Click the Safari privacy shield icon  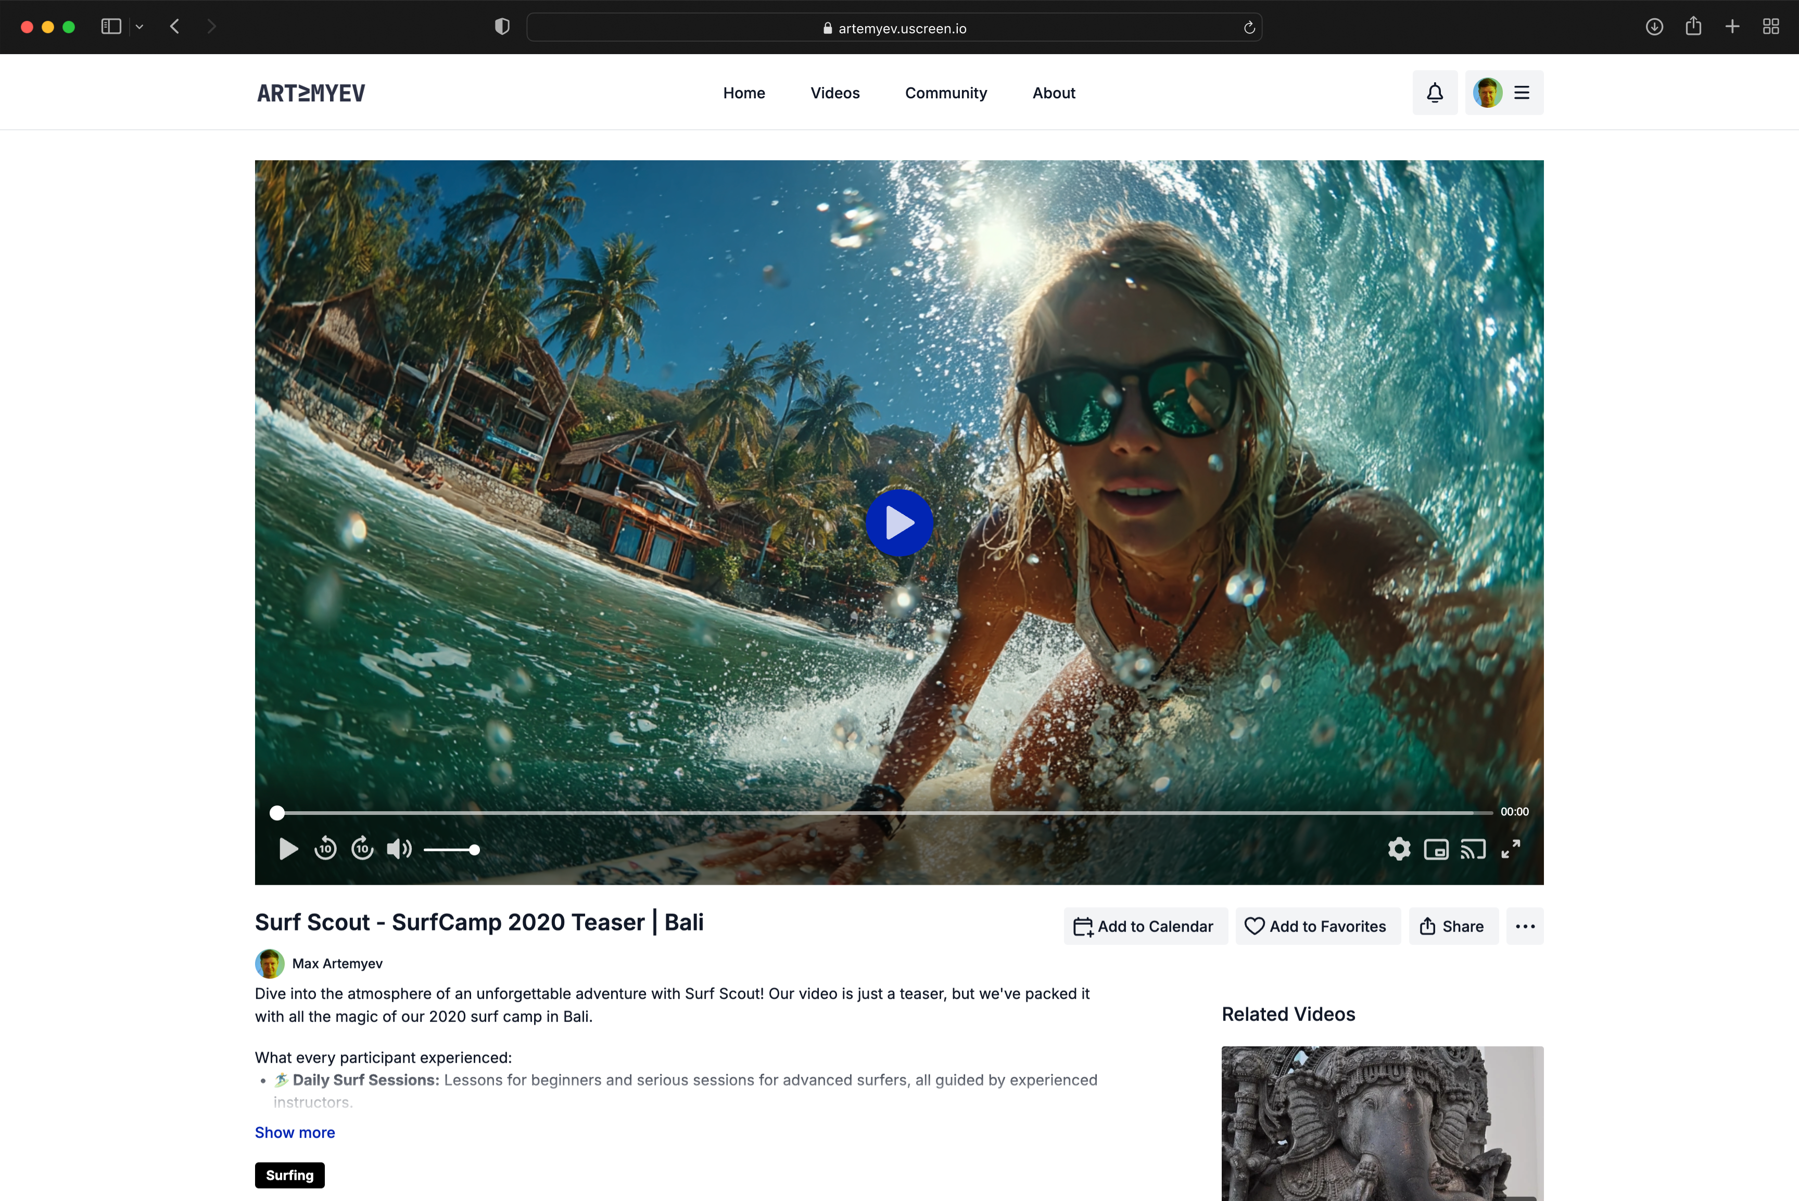(502, 27)
